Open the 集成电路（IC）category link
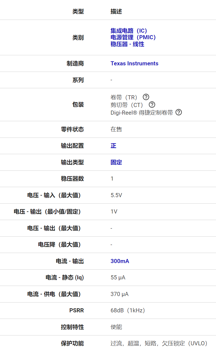The width and height of the screenshot is (216, 351). point(129,31)
